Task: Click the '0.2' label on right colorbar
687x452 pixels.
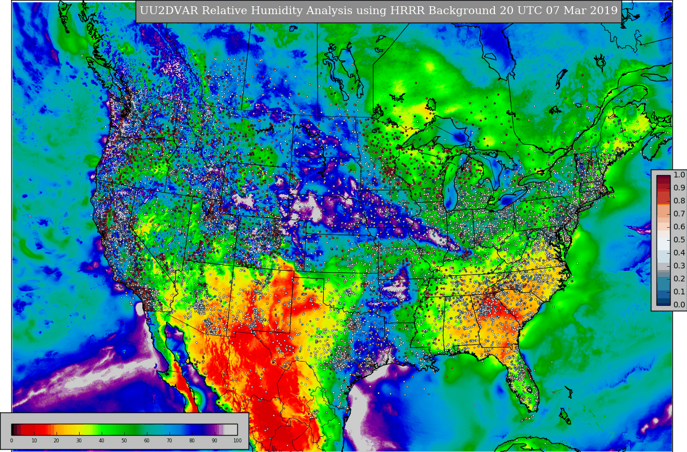Action: [x=679, y=279]
